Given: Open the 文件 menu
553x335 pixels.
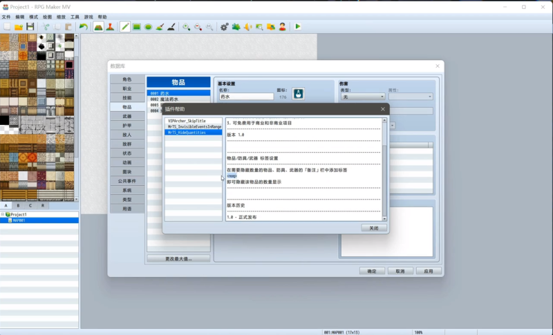Looking at the screenshot, I should [6, 17].
